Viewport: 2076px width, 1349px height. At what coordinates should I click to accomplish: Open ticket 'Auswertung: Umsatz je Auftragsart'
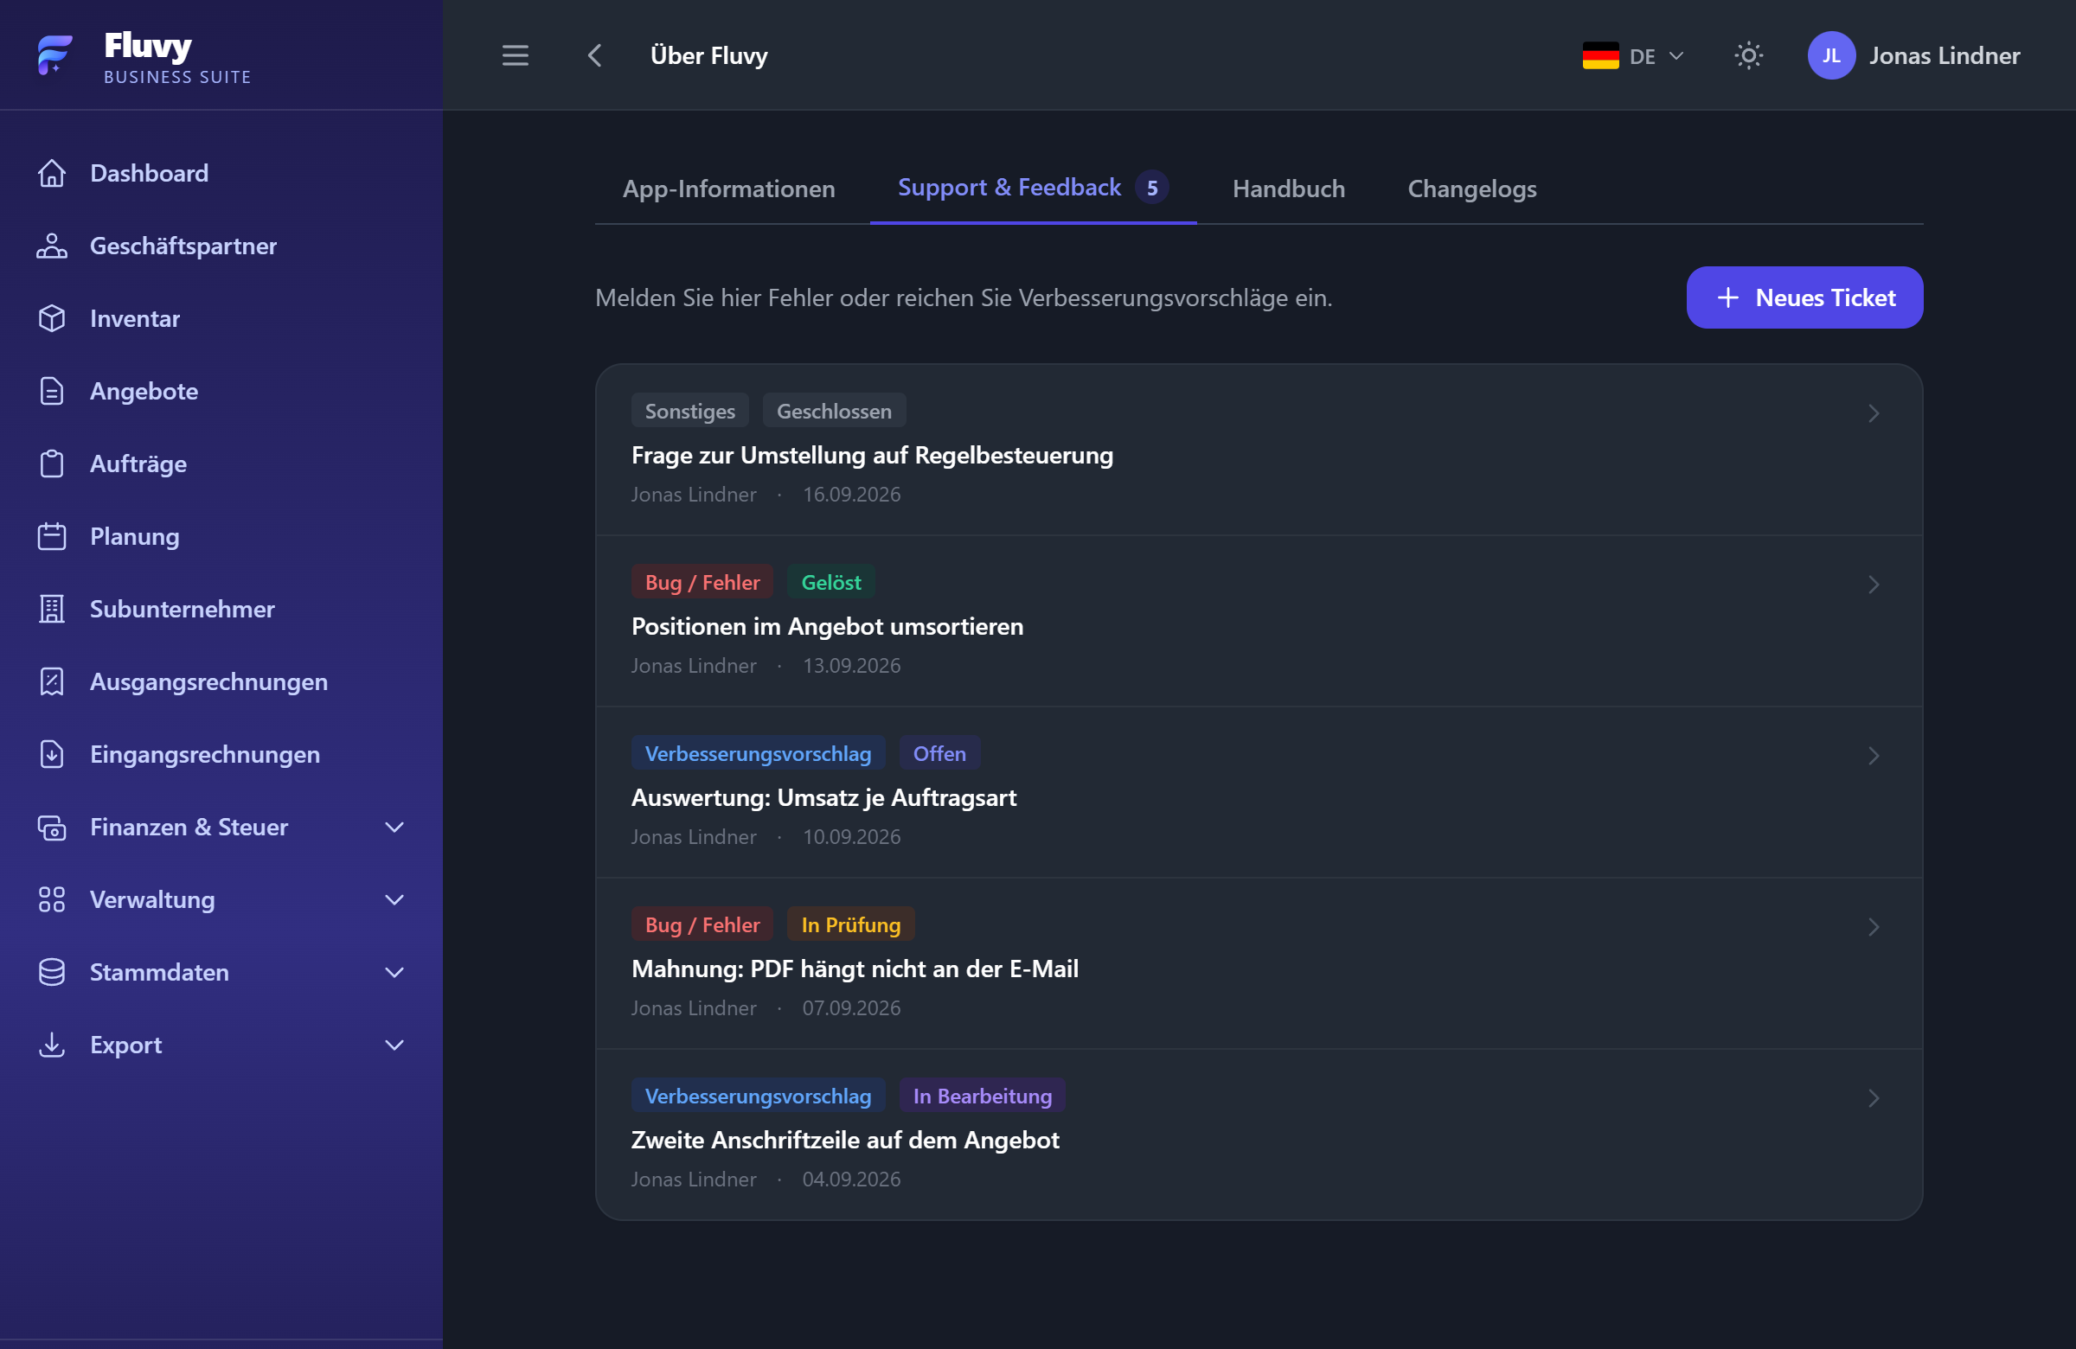(1259, 793)
